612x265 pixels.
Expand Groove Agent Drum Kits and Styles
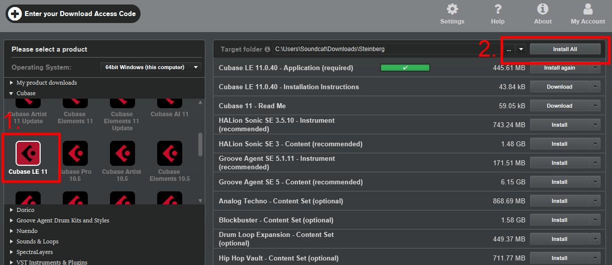click(12, 220)
